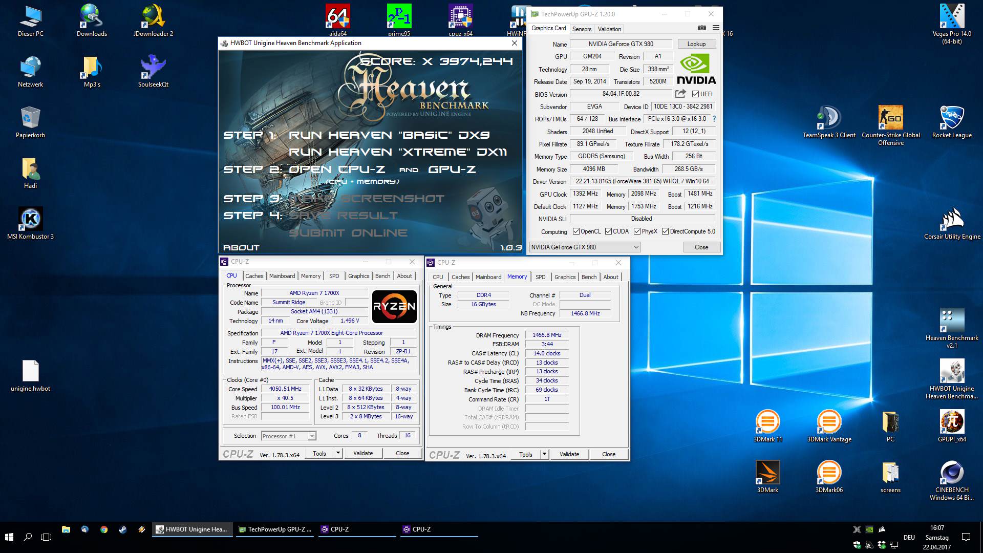The width and height of the screenshot is (983, 553).
Task: Launch cpuz x64 from the desktop
Action: pyautogui.click(x=460, y=19)
